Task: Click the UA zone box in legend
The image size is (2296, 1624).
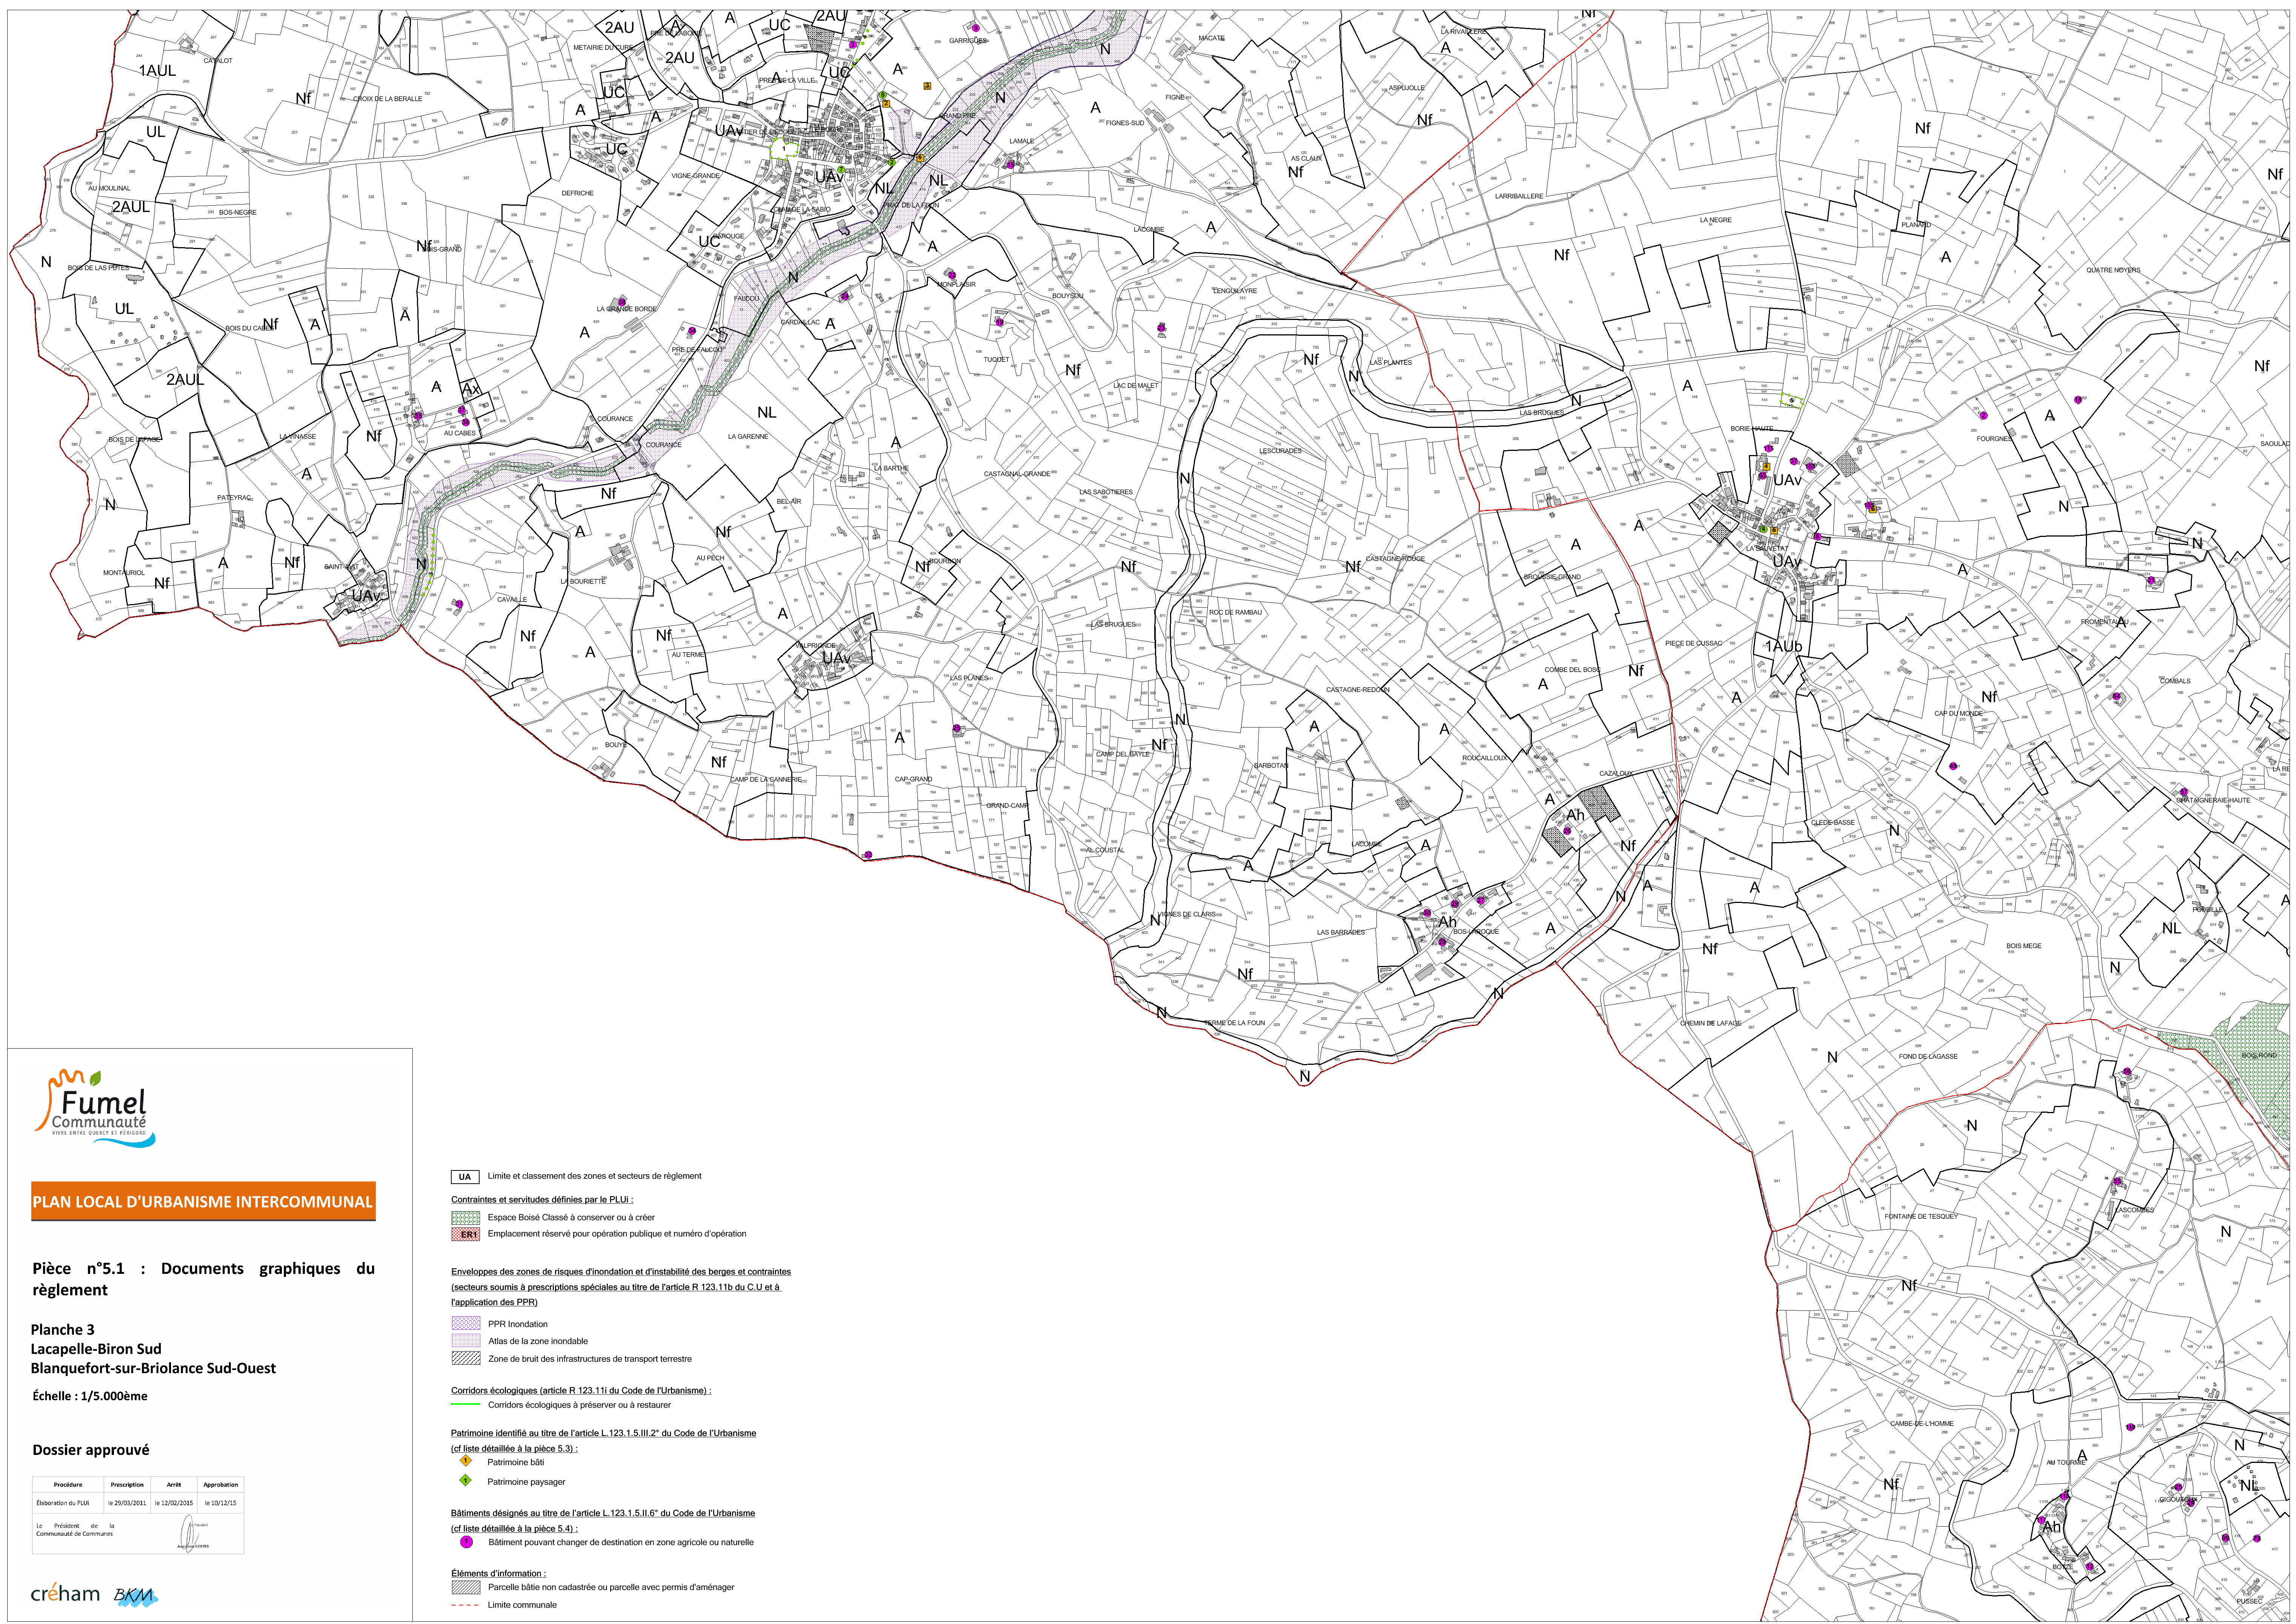Action: 465,1176
